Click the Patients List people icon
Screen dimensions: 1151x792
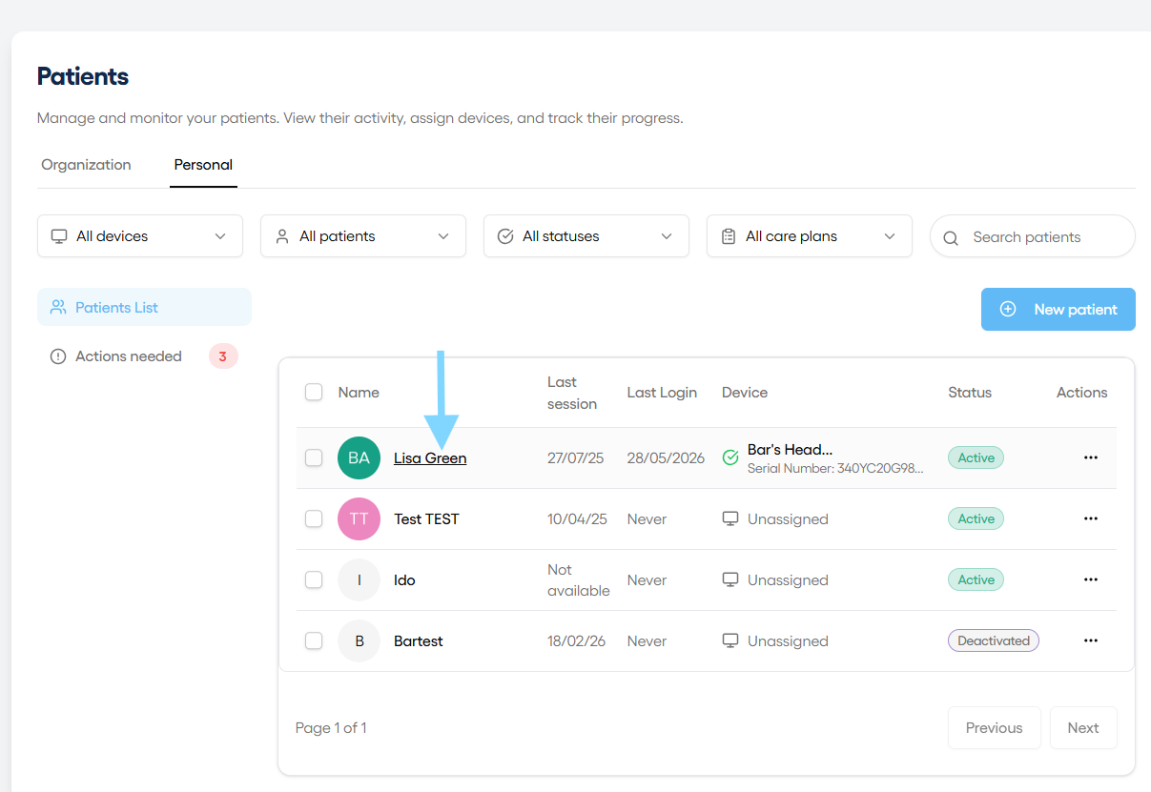click(x=58, y=307)
